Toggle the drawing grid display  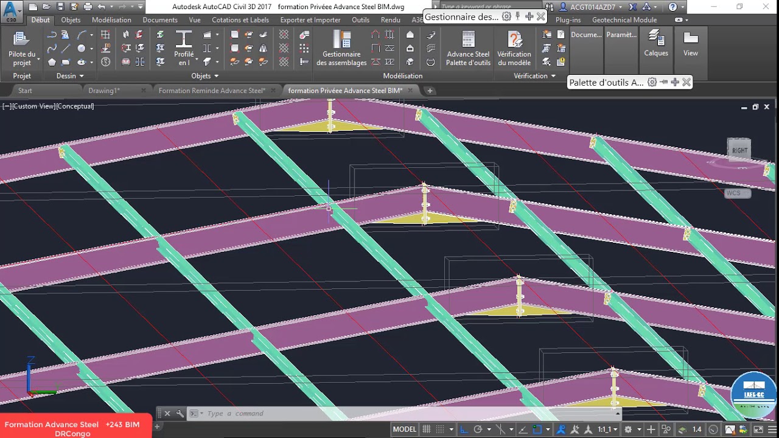(x=427, y=429)
